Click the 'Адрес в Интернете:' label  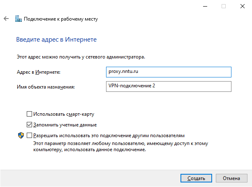(x=39, y=72)
